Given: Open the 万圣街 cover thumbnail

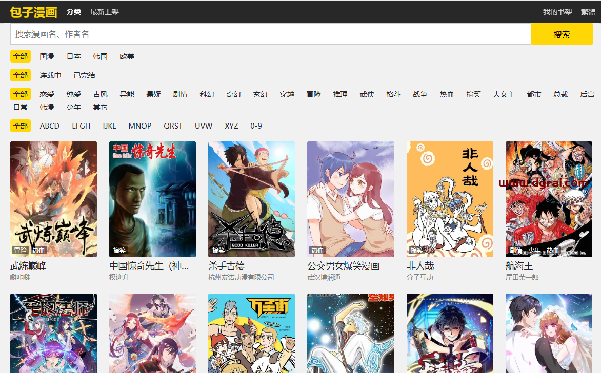Looking at the screenshot, I should (x=251, y=333).
